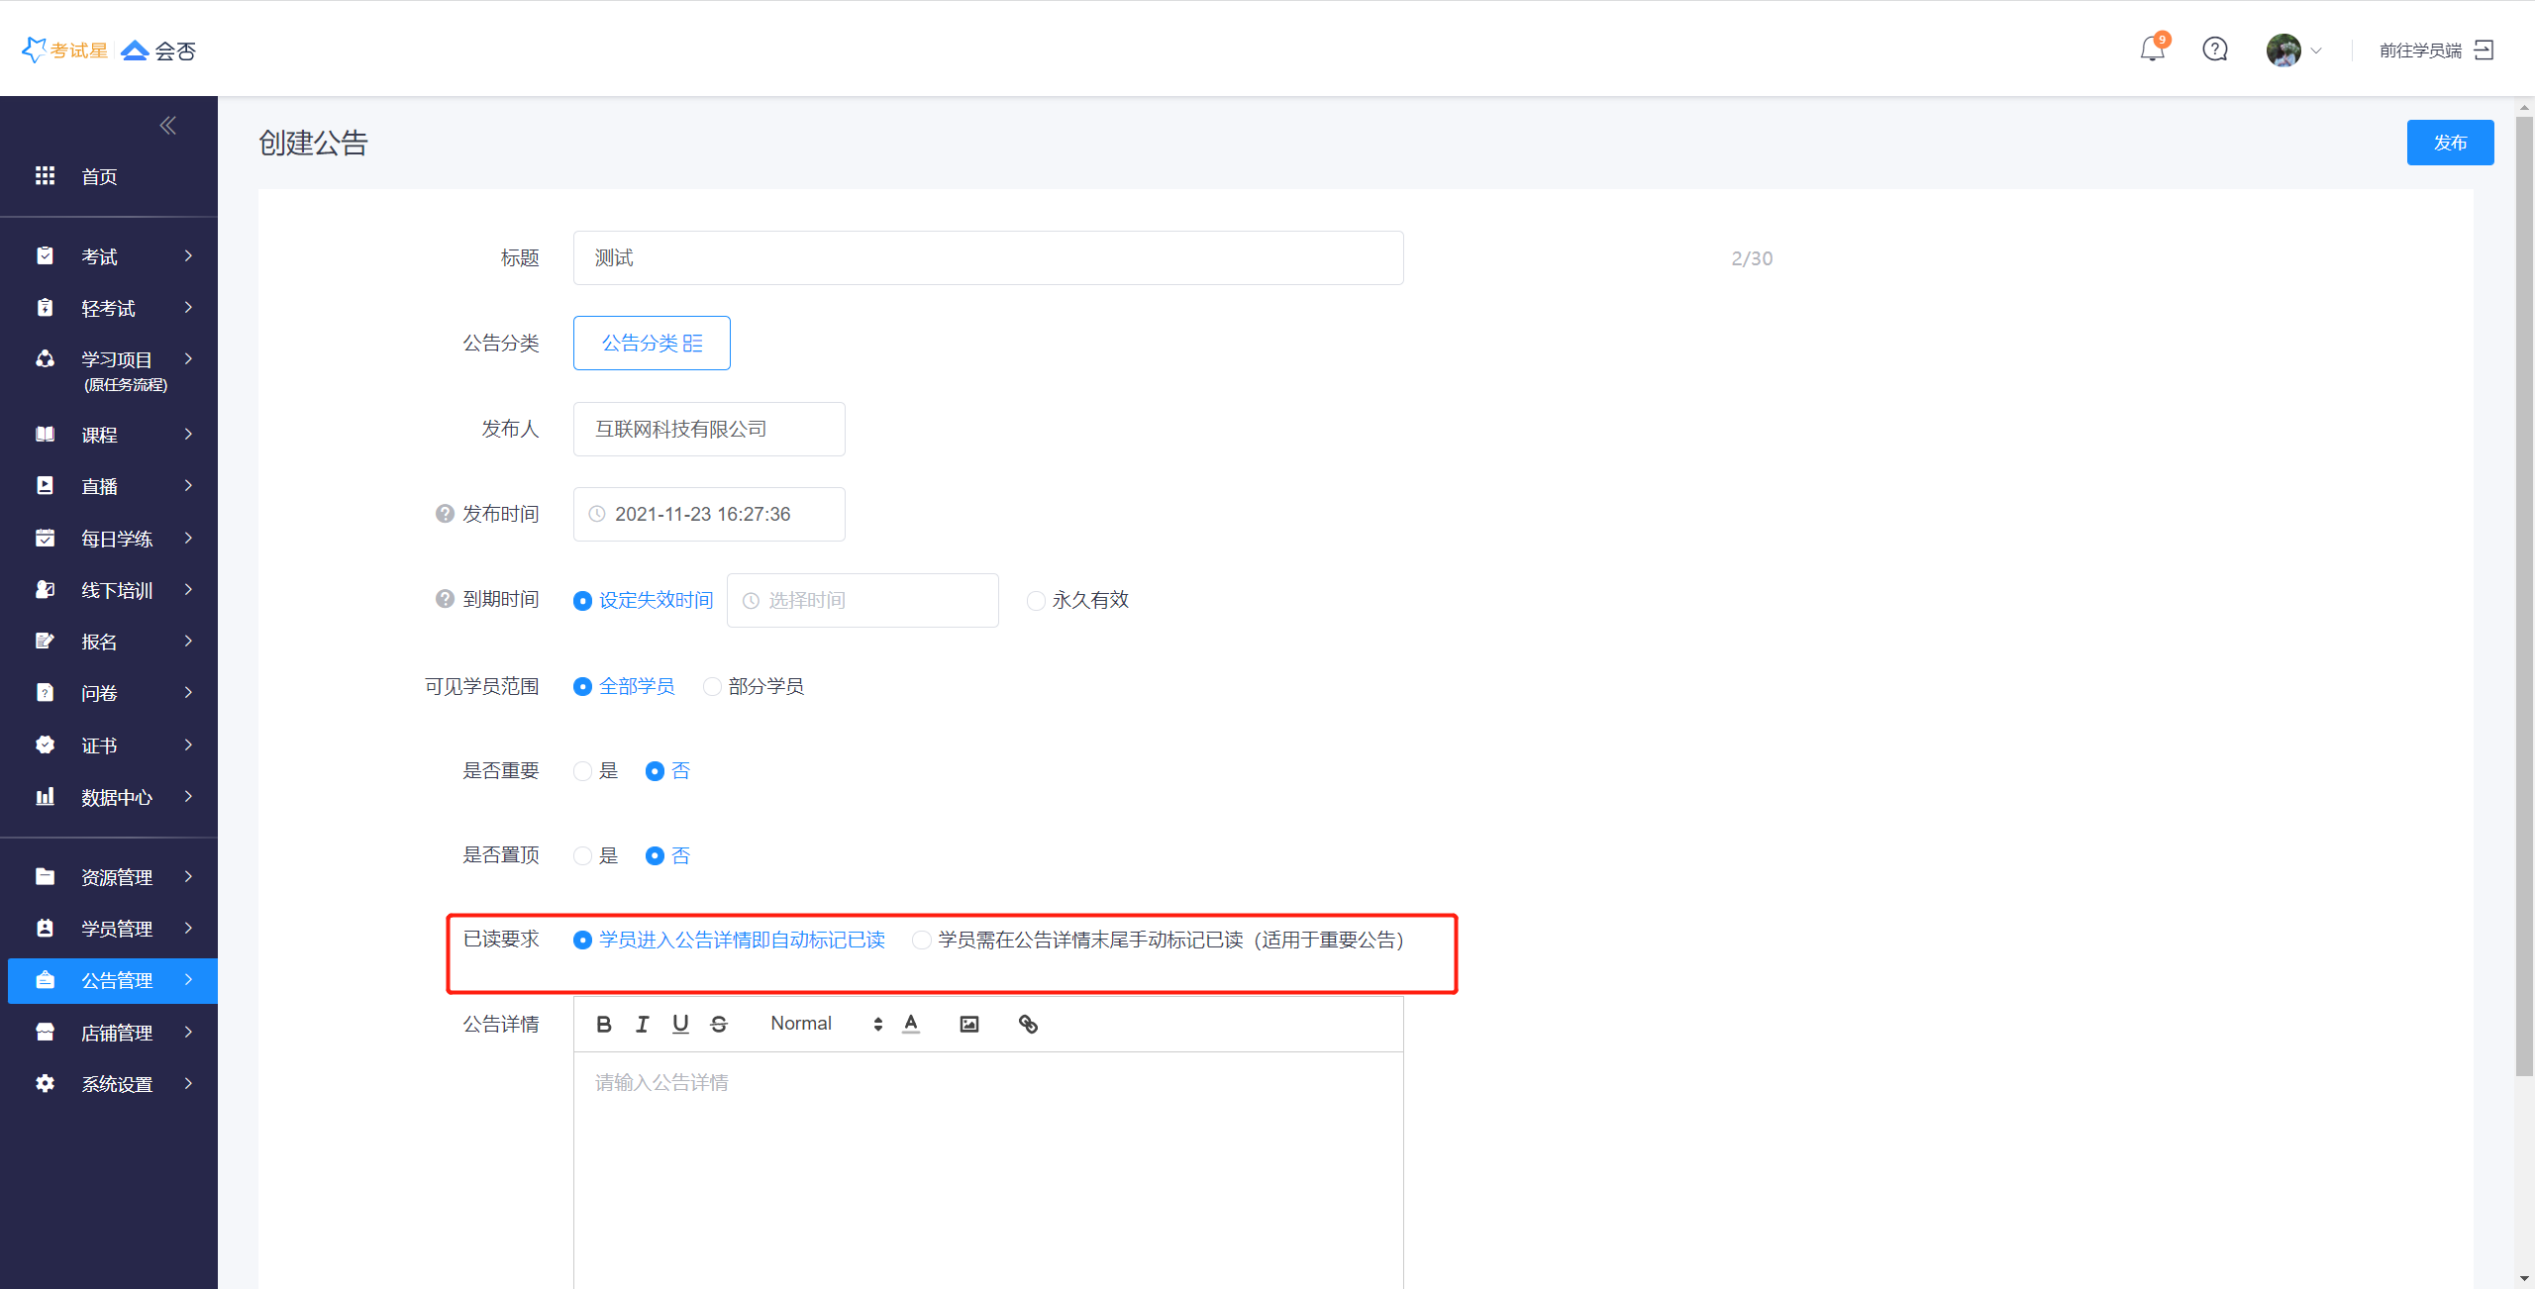Open the text color picker

point(911,1024)
